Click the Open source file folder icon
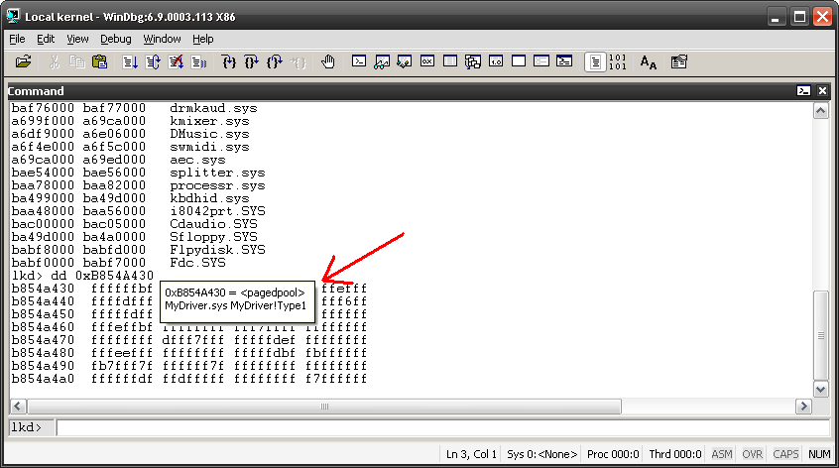Image resolution: width=839 pixels, height=468 pixels. [x=23, y=61]
